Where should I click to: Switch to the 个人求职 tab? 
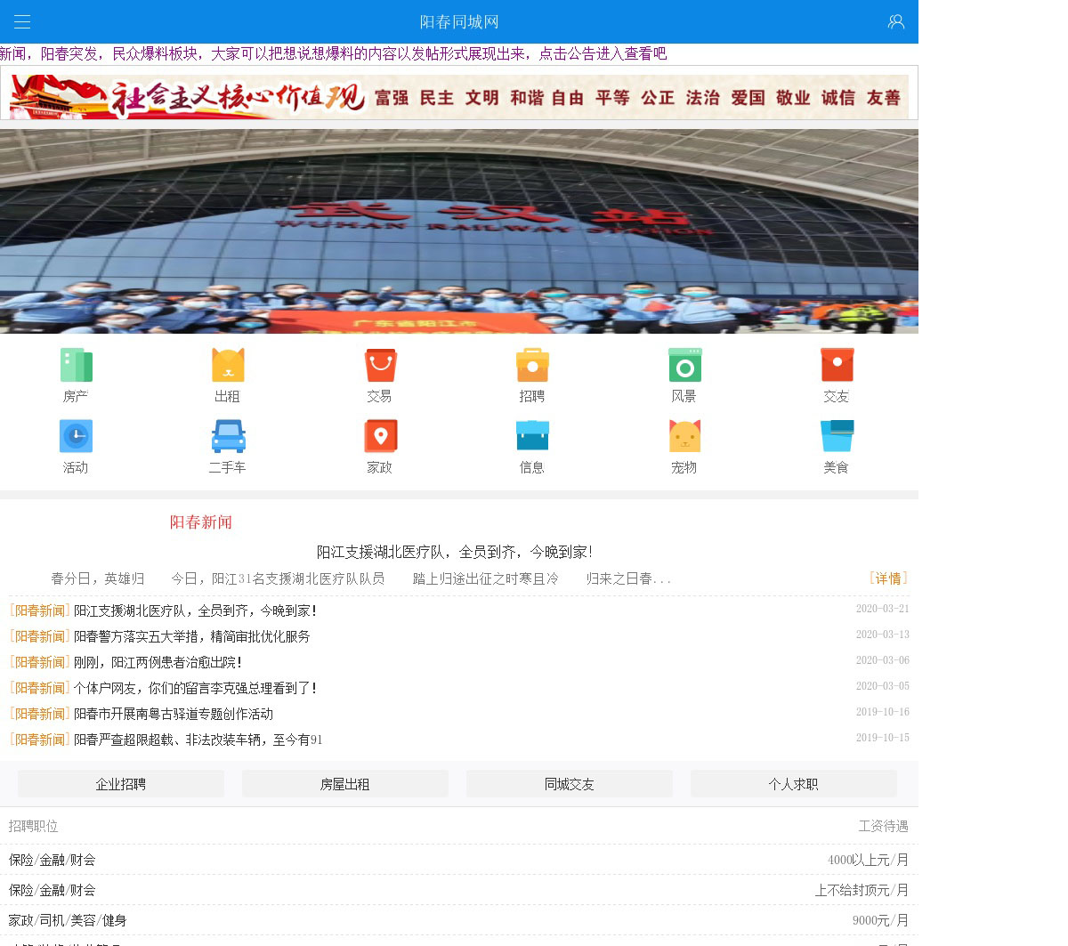[794, 784]
